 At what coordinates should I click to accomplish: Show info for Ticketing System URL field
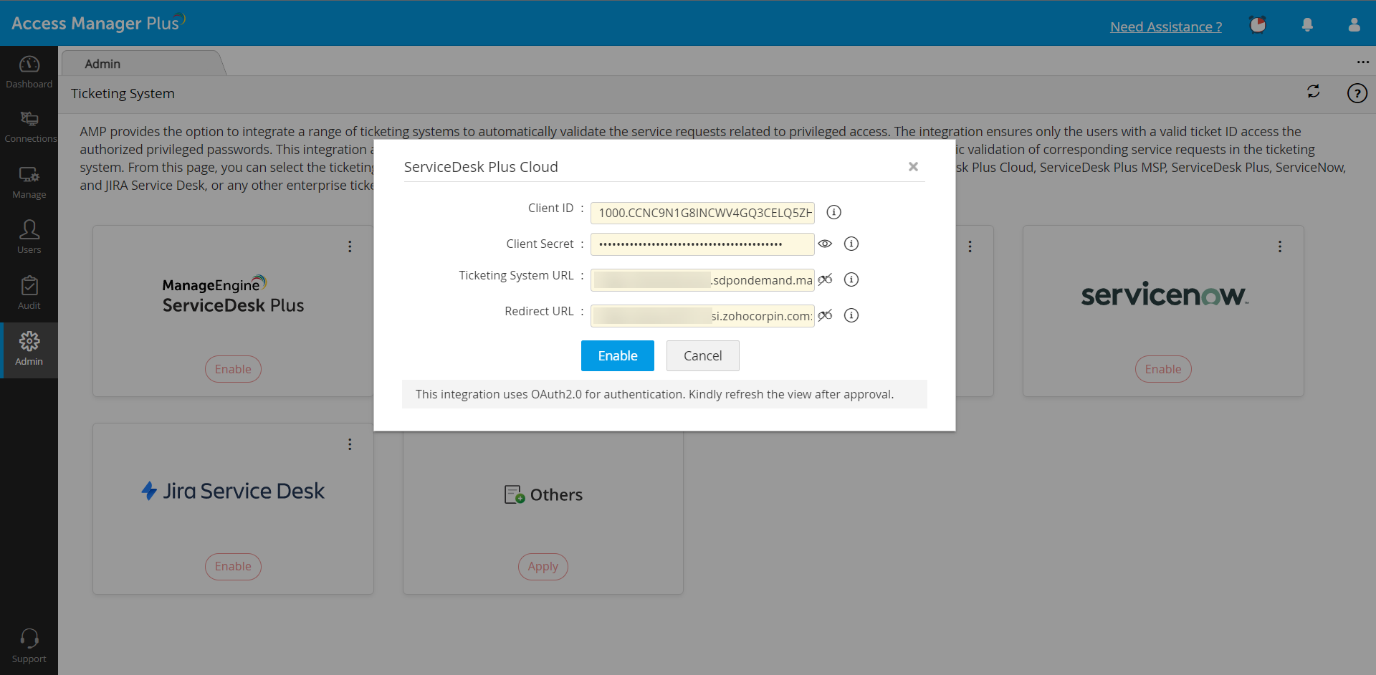pos(851,279)
